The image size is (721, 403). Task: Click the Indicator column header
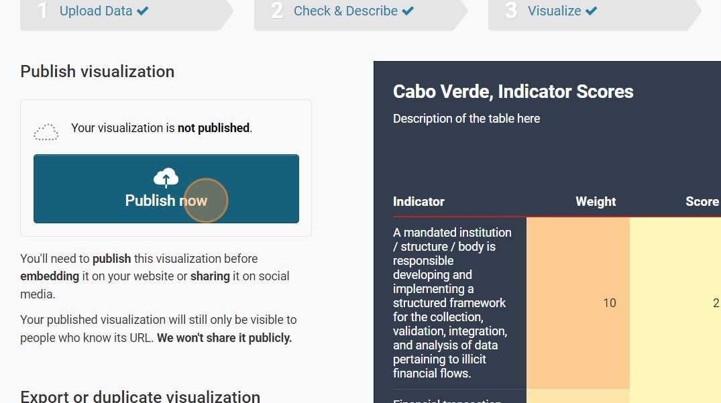tap(419, 202)
